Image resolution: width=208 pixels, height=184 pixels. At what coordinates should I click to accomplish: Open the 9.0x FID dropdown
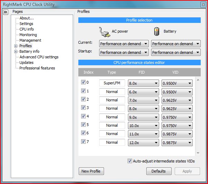(x=144, y=117)
